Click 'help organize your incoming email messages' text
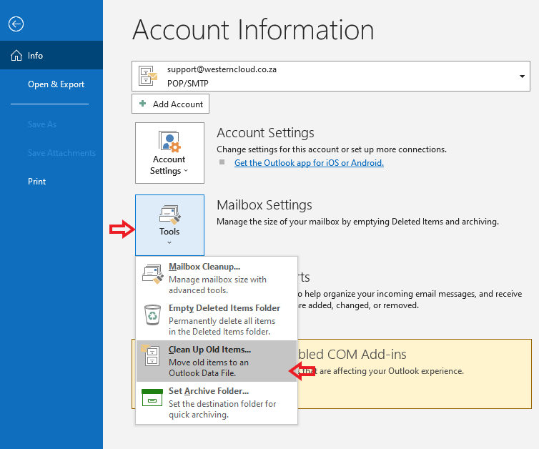The height and width of the screenshot is (449, 539). [390, 294]
